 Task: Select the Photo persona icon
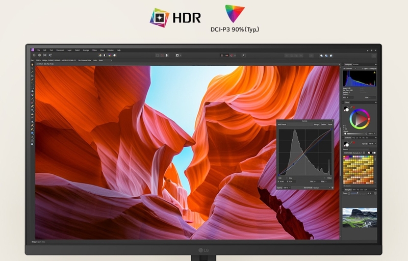pyautogui.click(x=34, y=55)
